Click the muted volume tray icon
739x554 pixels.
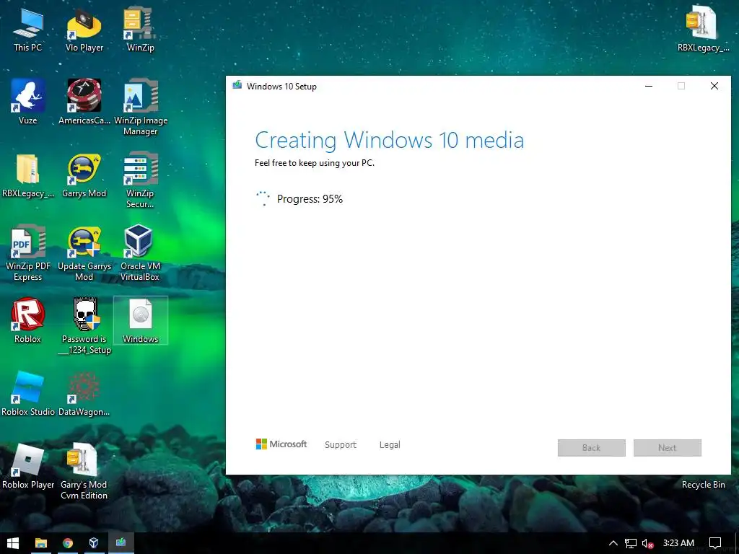coord(647,544)
